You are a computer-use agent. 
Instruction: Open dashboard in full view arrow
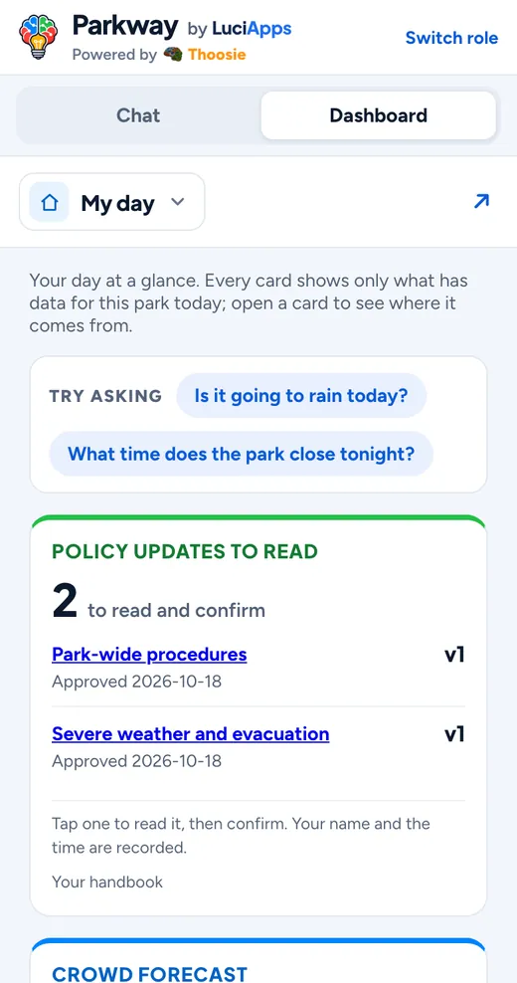[x=481, y=201]
